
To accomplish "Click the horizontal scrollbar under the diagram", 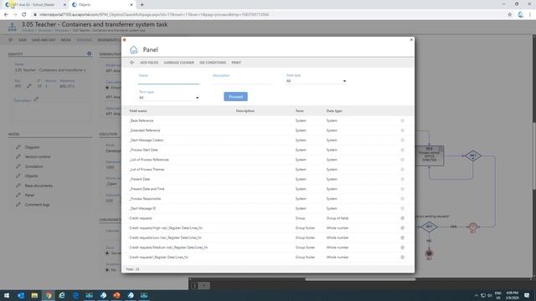I will click(x=360, y=279).
